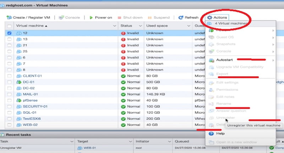Click the Shut down button

[130, 17]
